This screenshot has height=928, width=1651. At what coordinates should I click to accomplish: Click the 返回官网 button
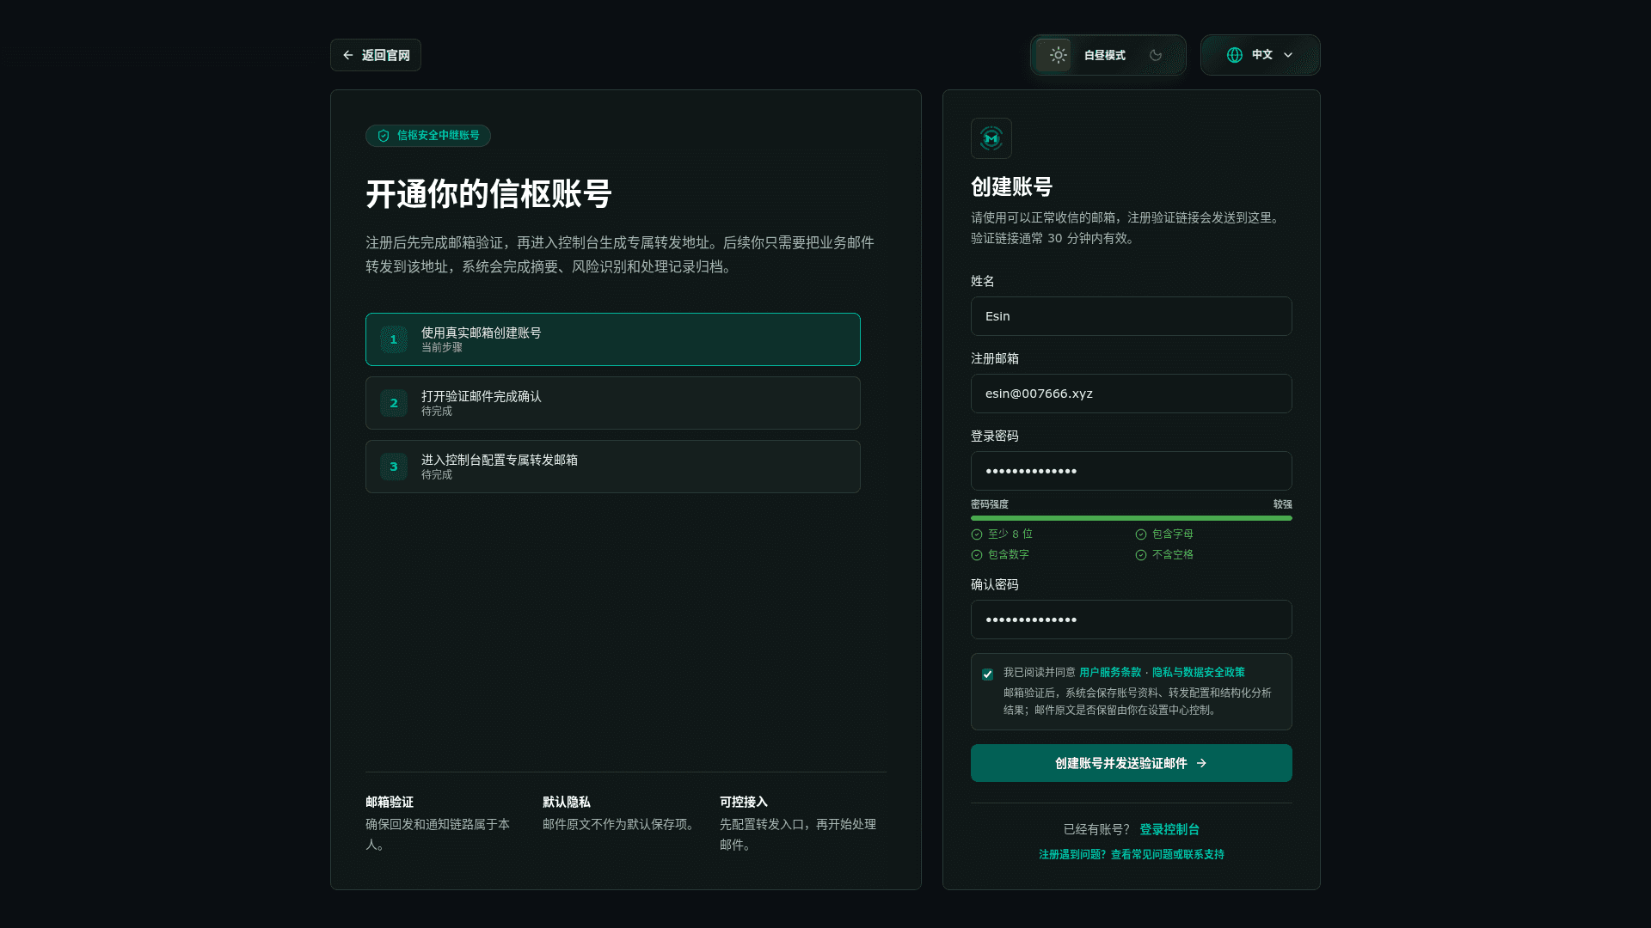coord(376,55)
